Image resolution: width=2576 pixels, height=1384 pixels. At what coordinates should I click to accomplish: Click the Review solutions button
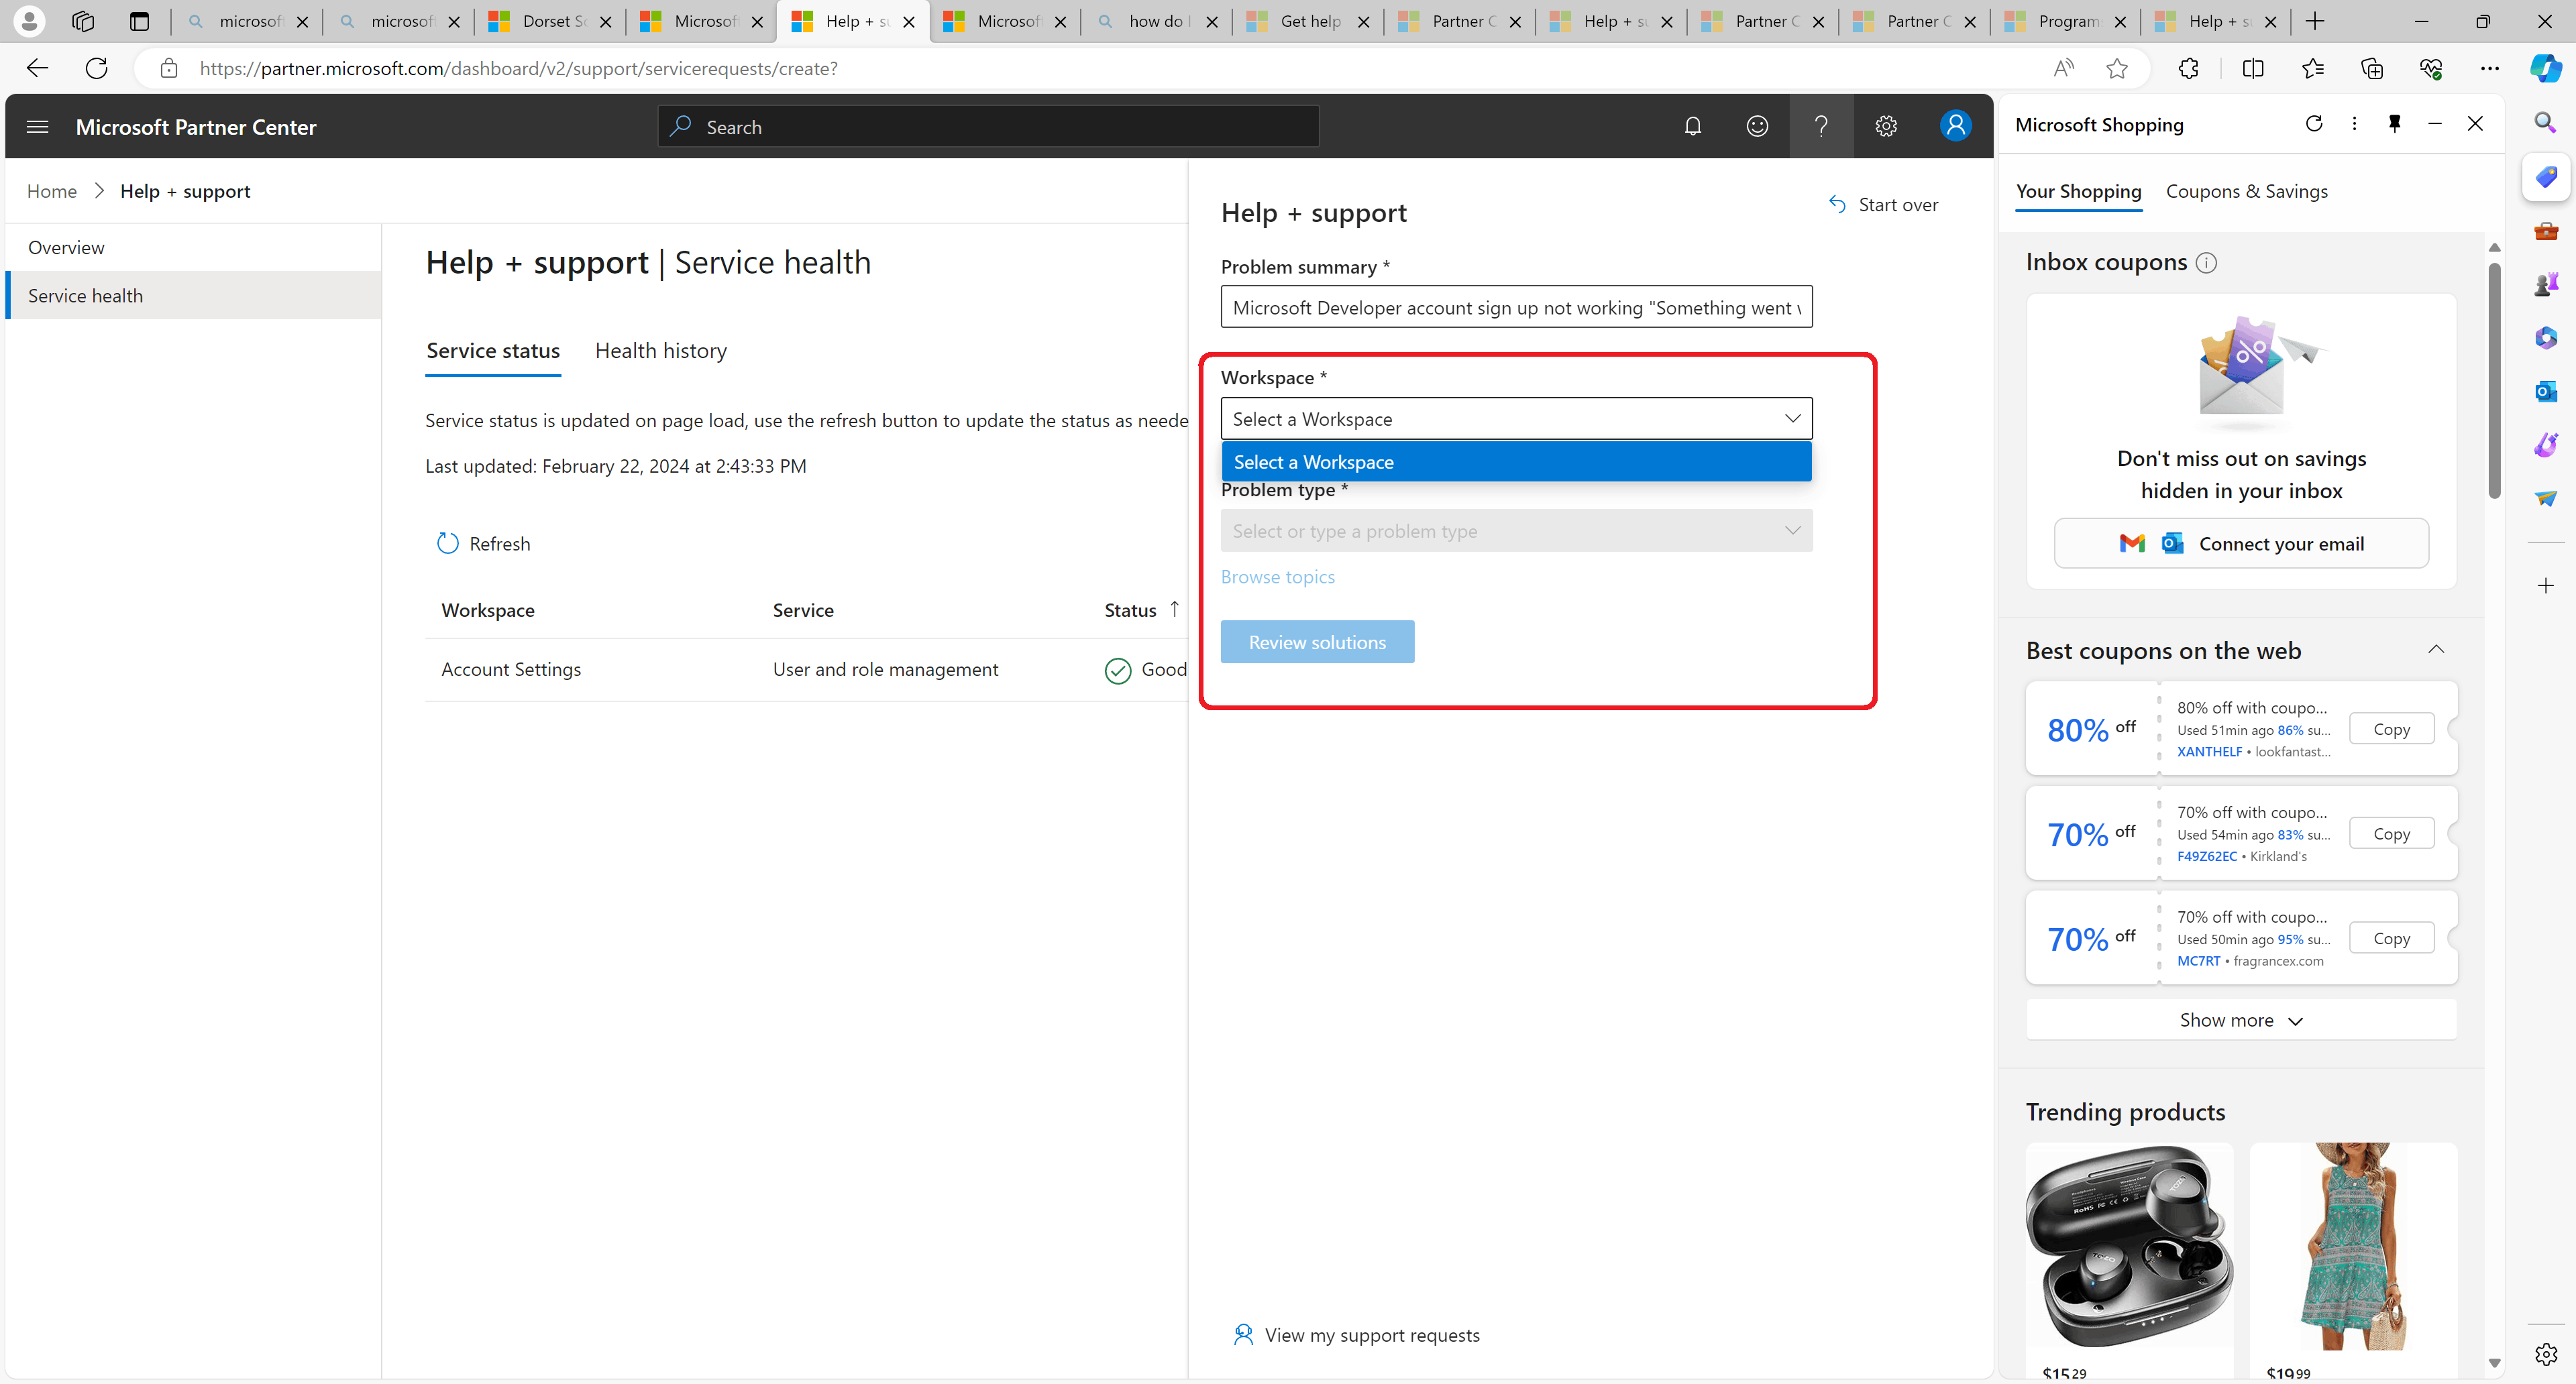tap(1316, 642)
